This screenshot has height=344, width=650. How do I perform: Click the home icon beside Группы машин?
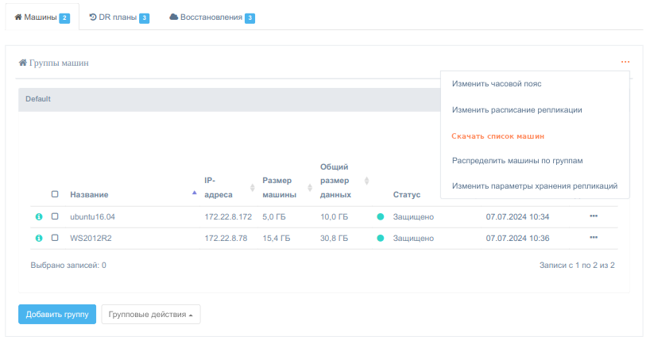point(23,63)
